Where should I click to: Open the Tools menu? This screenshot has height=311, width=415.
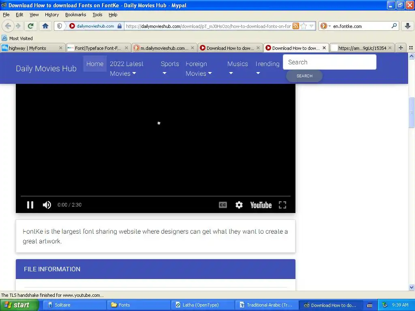point(97,15)
